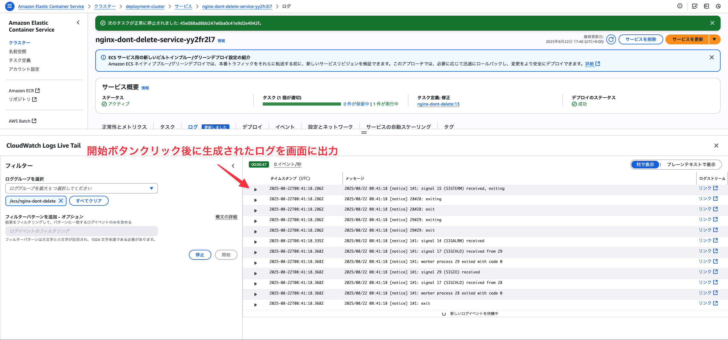Expand log row worker process 29 exited

[255, 263]
